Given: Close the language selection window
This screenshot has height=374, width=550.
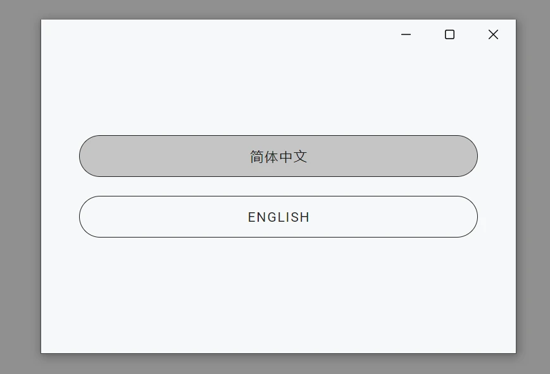Looking at the screenshot, I should 493,34.
